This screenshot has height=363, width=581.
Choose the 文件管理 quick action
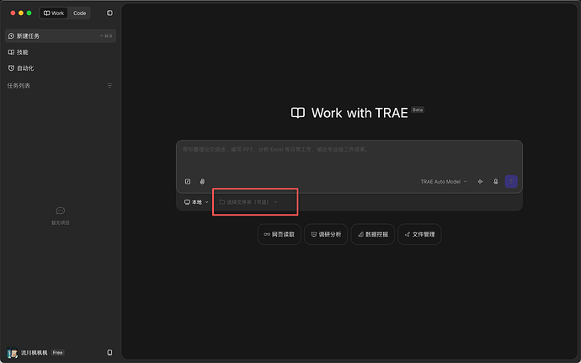pyautogui.click(x=419, y=234)
